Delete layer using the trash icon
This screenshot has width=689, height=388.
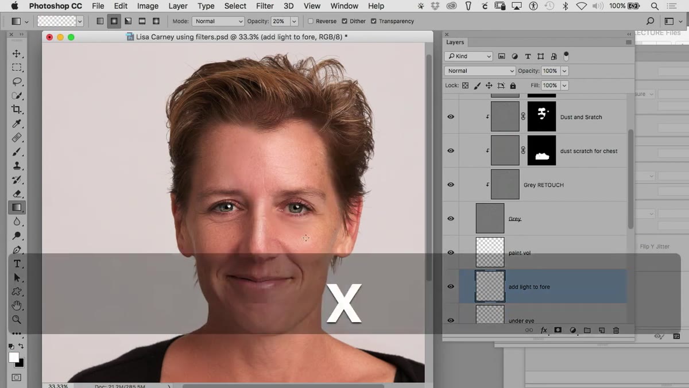pyautogui.click(x=616, y=331)
